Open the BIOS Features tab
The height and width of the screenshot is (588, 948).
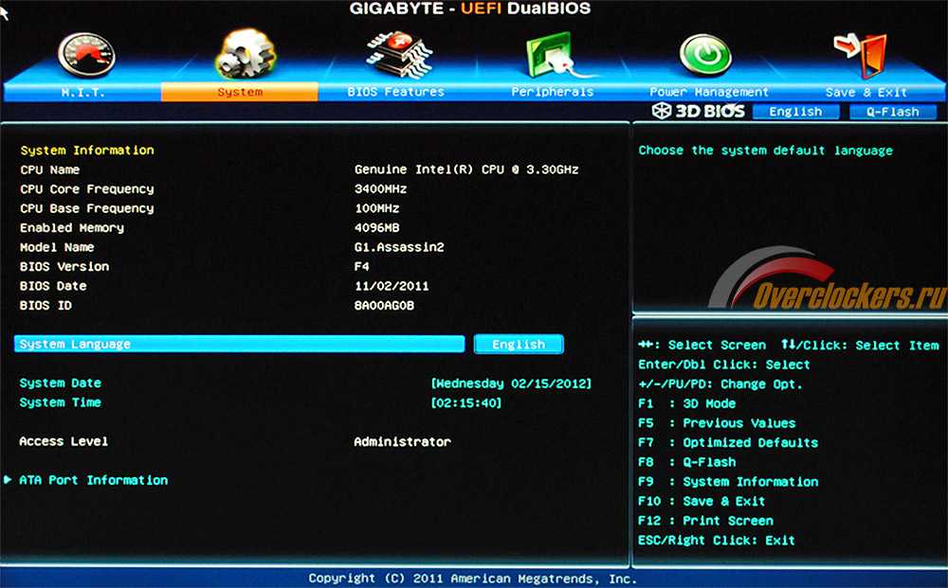396,93
